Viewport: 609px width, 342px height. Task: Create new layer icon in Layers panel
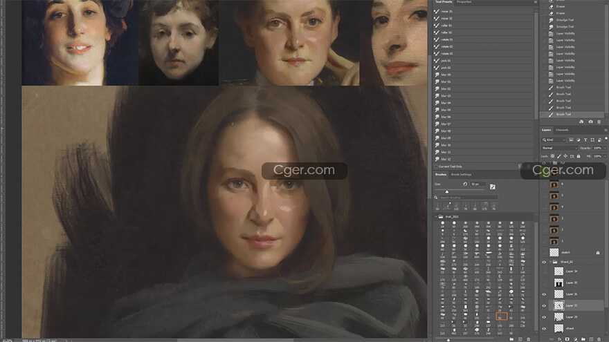(x=591, y=339)
